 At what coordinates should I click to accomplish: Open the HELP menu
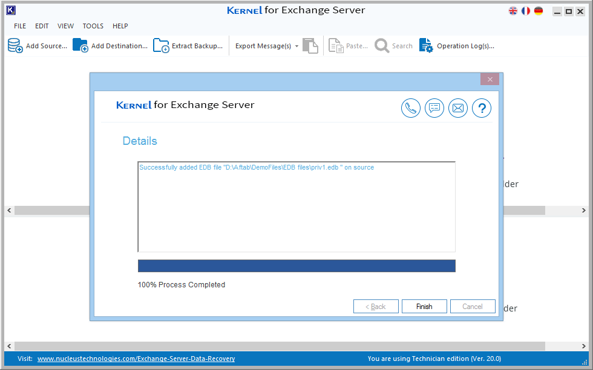[120, 26]
